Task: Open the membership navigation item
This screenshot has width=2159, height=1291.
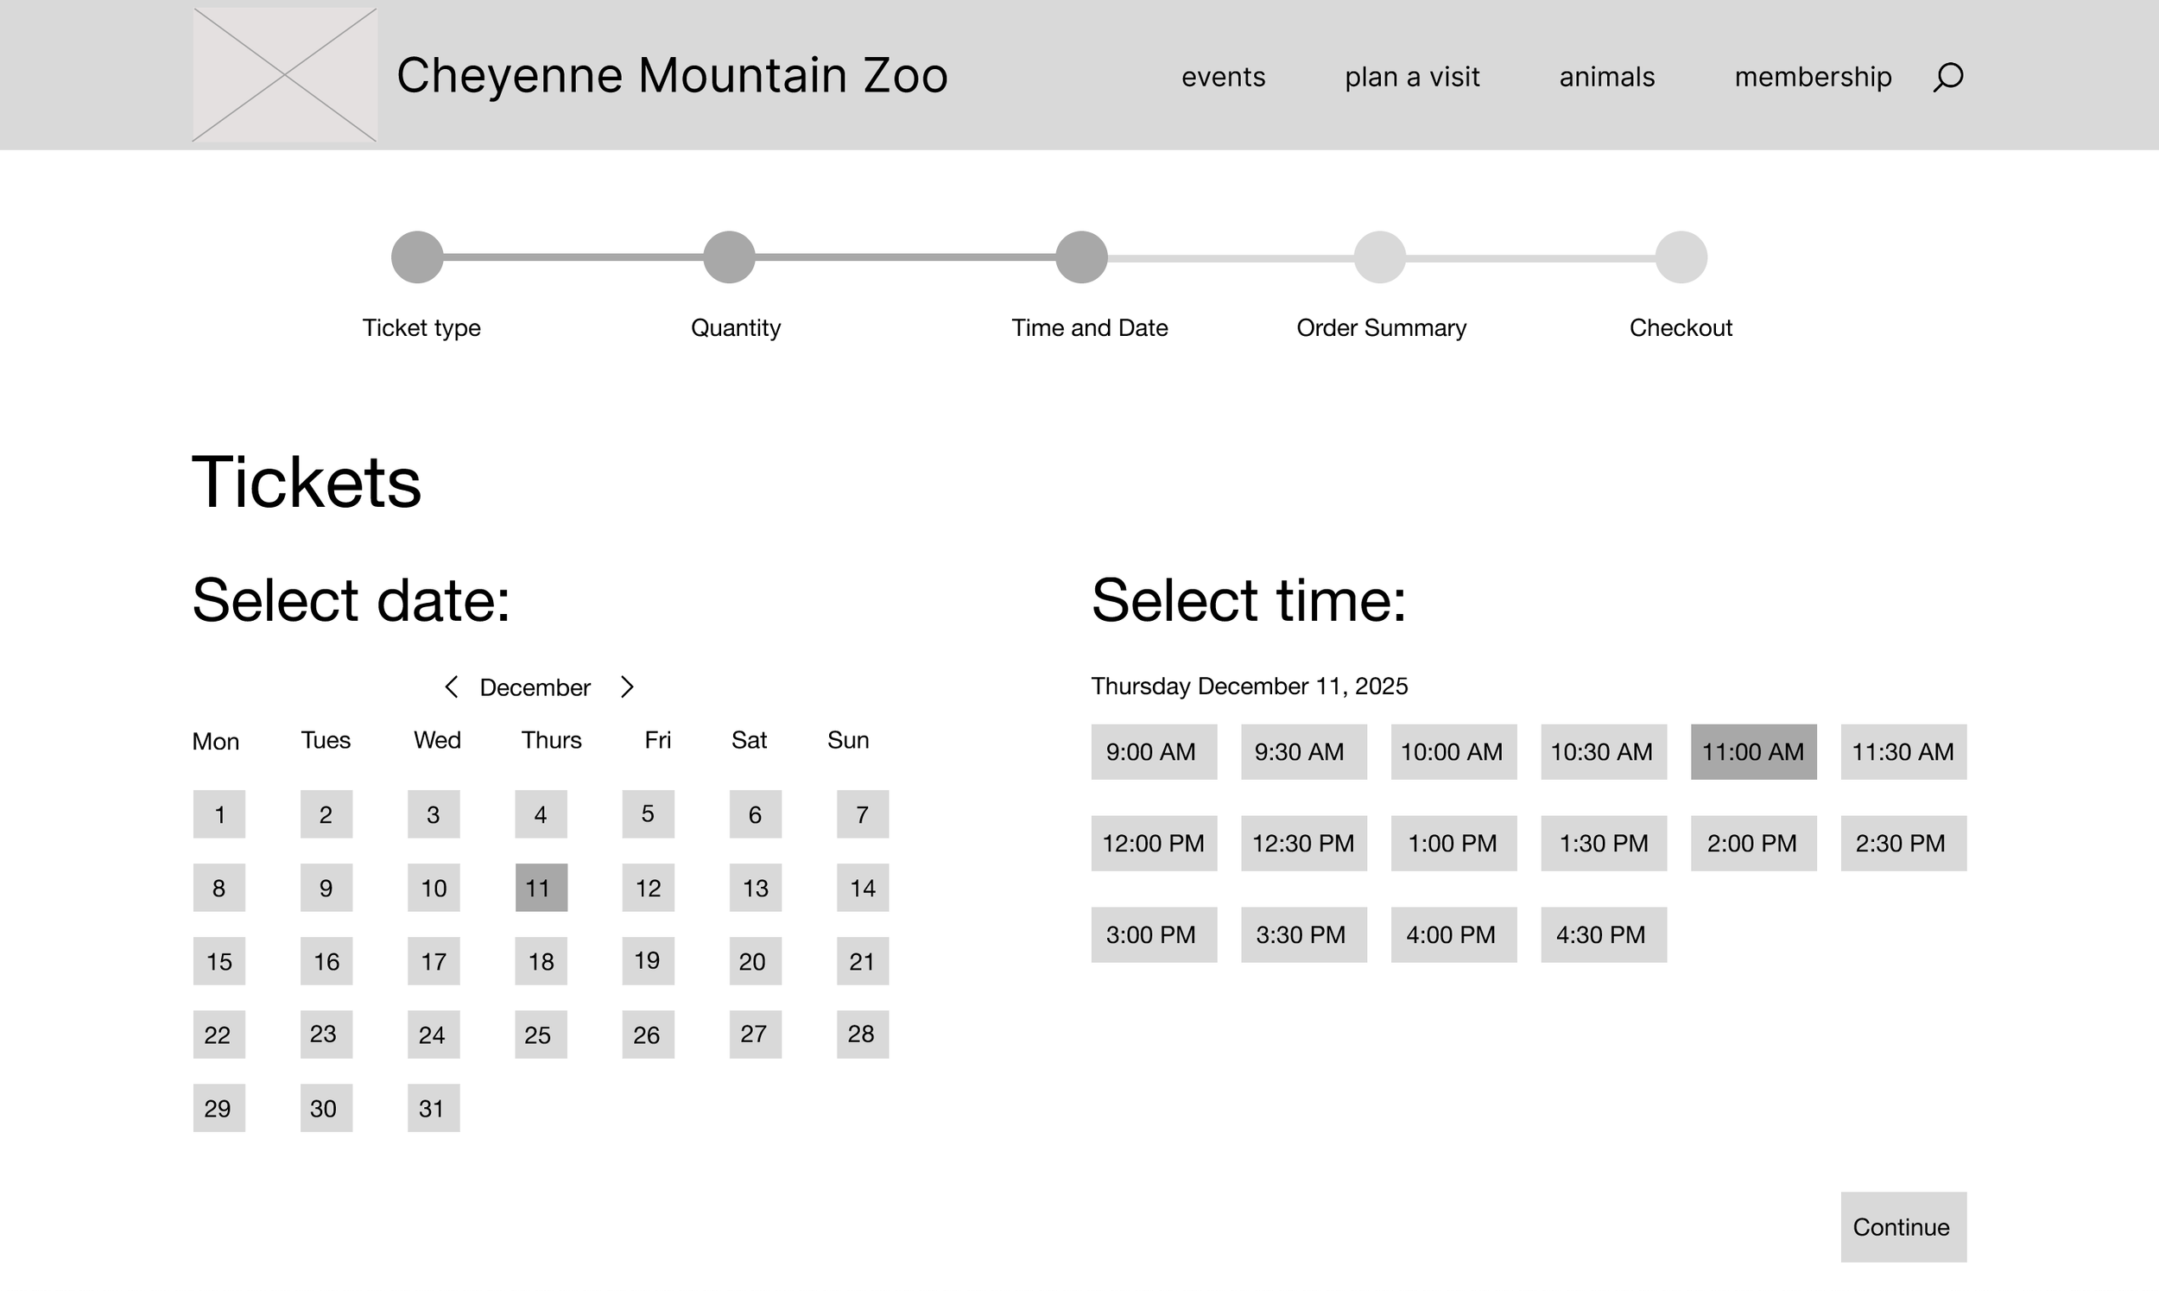Action: pos(1813,78)
